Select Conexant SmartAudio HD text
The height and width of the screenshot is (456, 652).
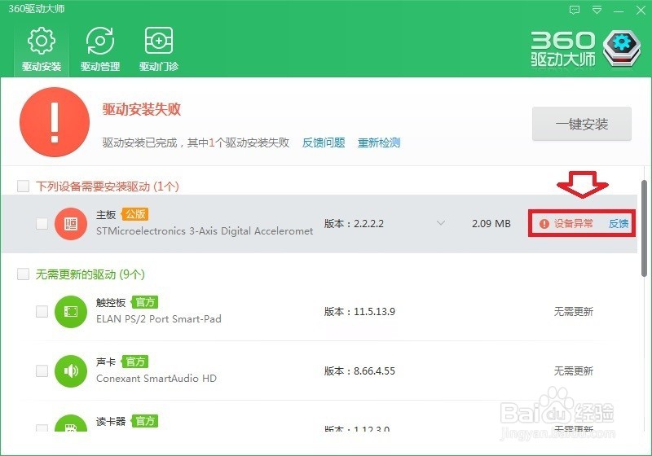[156, 379]
